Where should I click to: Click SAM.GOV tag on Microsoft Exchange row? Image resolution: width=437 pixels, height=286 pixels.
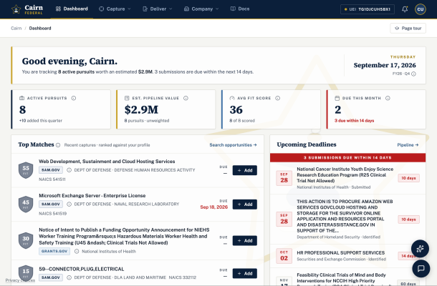(x=51, y=204)
